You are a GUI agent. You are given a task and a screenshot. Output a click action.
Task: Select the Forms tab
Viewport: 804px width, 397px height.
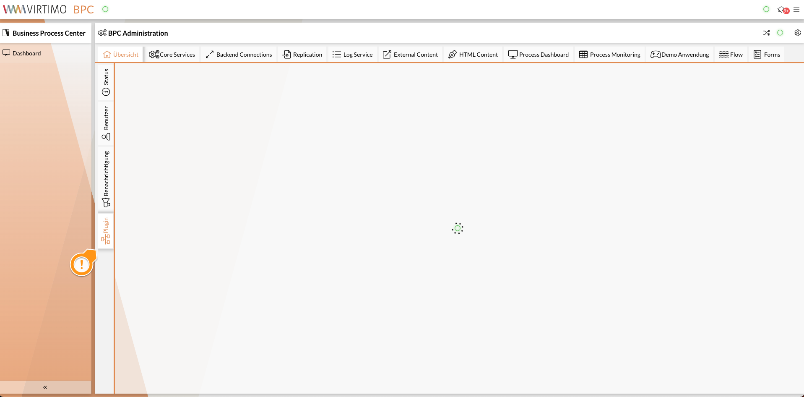click(767, 54)
